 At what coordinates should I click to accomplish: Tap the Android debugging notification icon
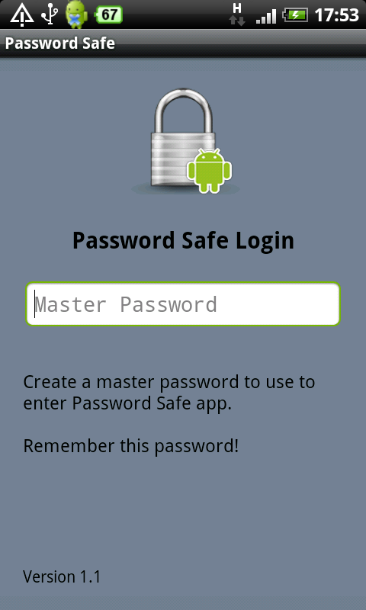click(x=76, y=14)
